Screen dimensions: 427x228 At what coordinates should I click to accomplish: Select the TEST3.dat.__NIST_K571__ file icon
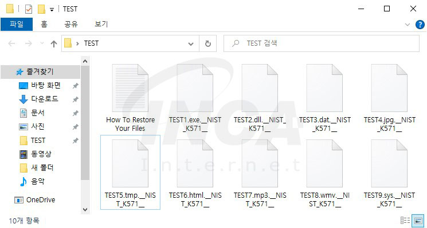pos(324,88)
